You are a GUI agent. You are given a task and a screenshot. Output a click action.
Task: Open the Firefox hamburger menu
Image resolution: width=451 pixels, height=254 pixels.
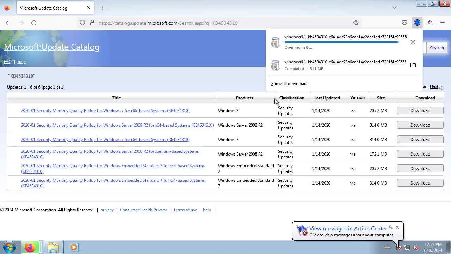(443, 23)
